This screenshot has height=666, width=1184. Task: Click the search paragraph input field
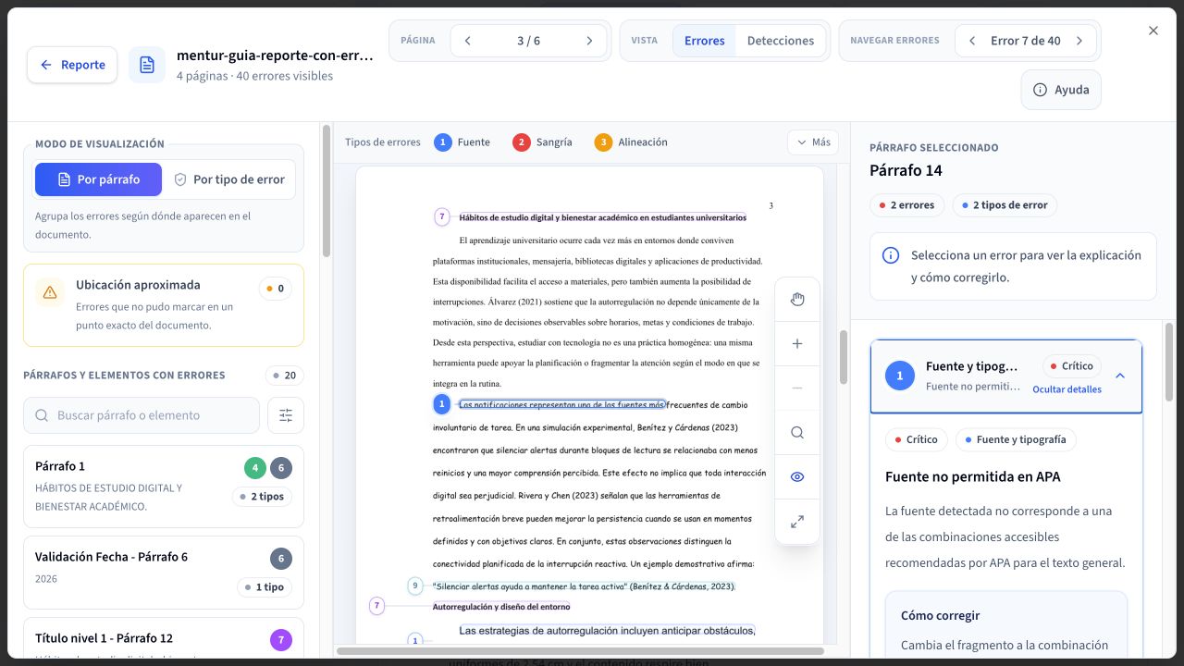click(x=142, y=415)
